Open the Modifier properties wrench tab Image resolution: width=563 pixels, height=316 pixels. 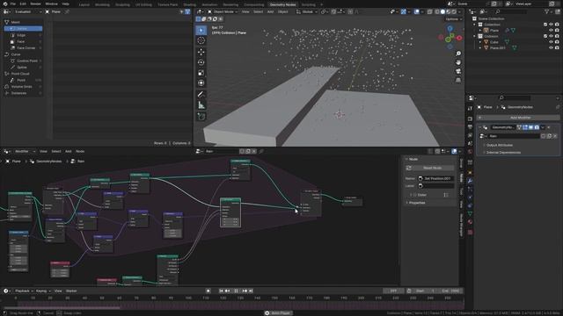pos(470,181)
